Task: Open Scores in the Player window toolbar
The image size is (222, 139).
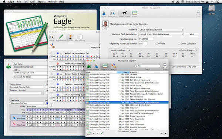Action: pos(135,14)
